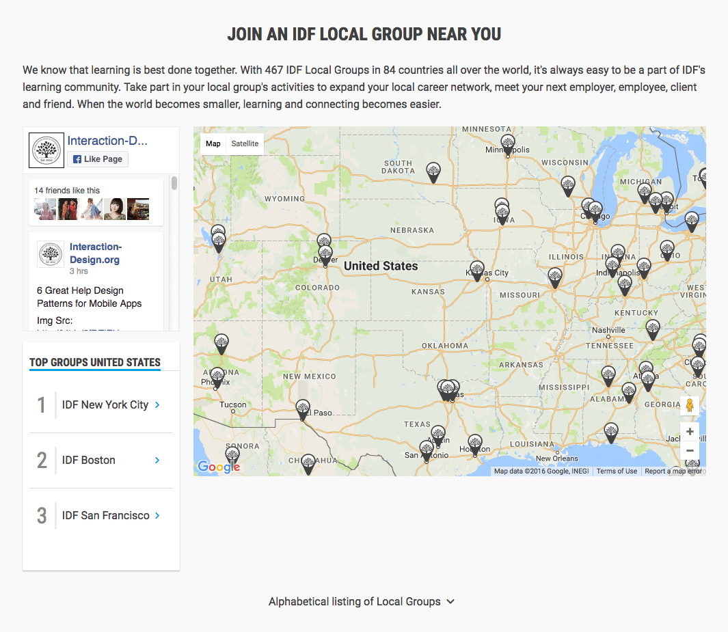This screenshot has height=632, width=728.
Task: Click the first friend profile thumbnail
Action: (x=45, y=209)
